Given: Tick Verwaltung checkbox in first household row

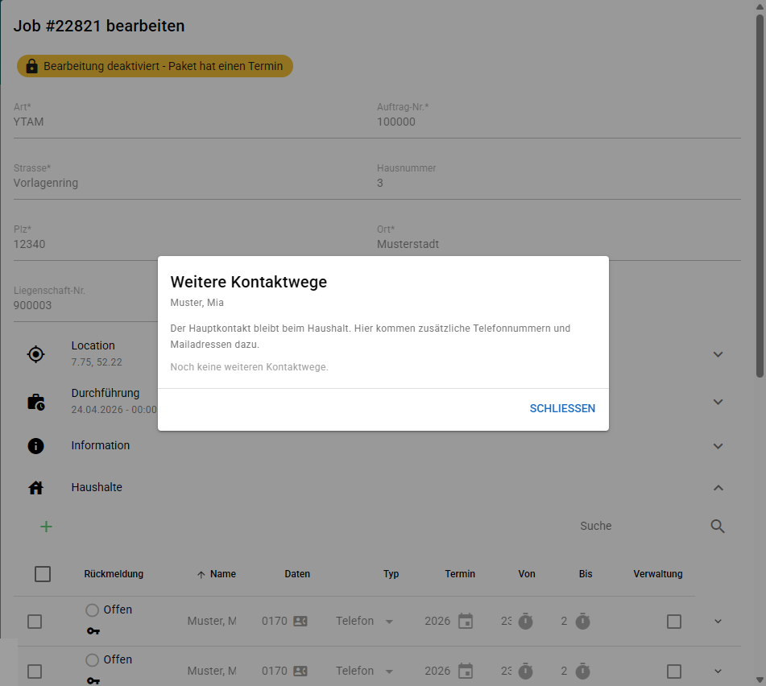Looking at the screenshot, I should tap(674, 622).
